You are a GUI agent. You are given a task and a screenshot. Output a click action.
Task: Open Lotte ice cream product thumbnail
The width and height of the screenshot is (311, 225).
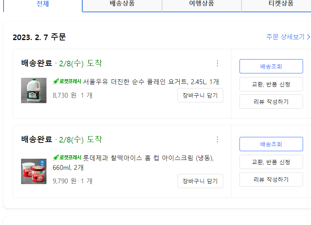tap(34, 171)
